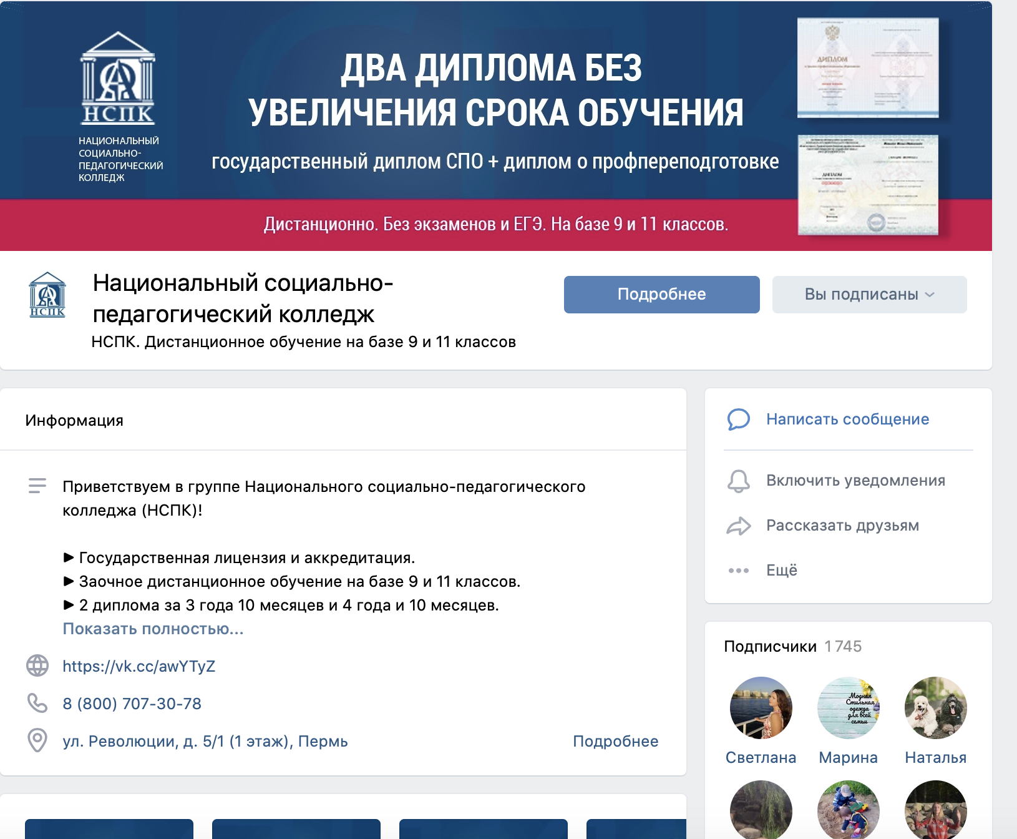Open the 'Подписчики' section header
The width and height of the screenshot is (1017, 839).
click(770, 647)
